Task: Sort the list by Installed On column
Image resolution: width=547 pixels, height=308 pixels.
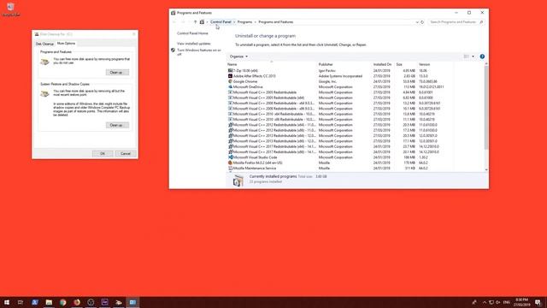Action: click(x=383, y=65)
